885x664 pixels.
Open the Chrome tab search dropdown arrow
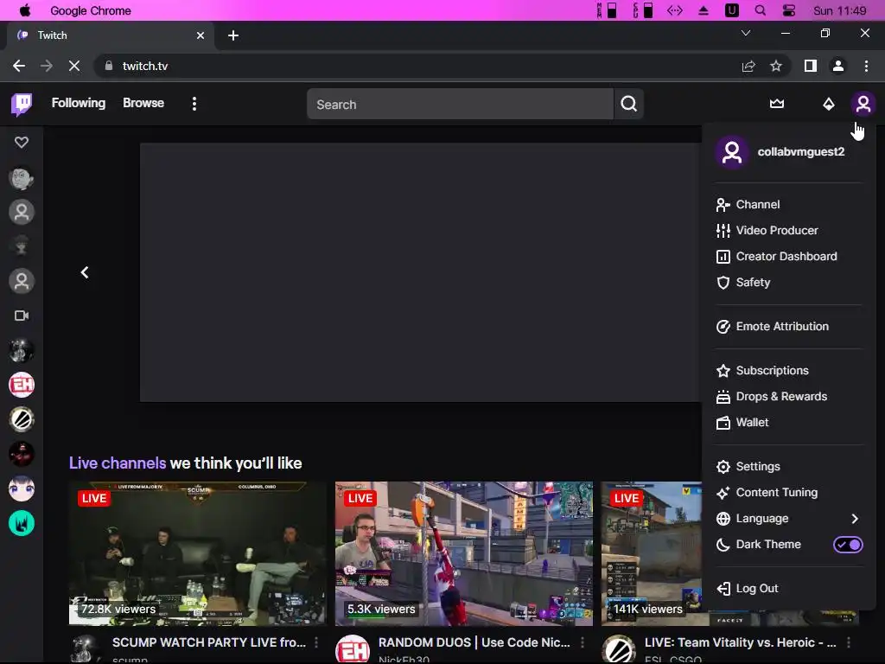[x=746, y=34]
